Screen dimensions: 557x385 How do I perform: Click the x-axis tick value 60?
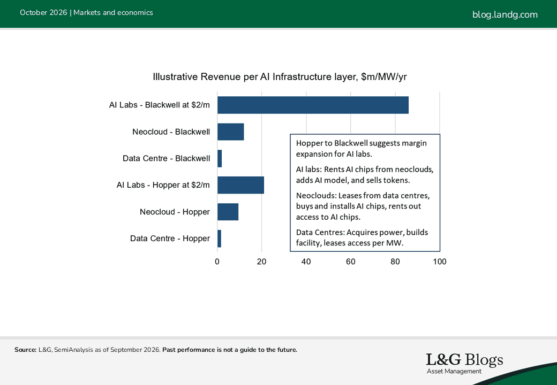click(351, 261)
